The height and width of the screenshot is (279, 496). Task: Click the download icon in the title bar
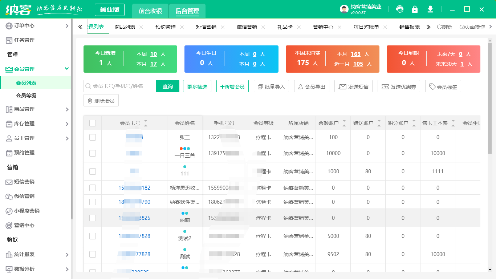430,9
